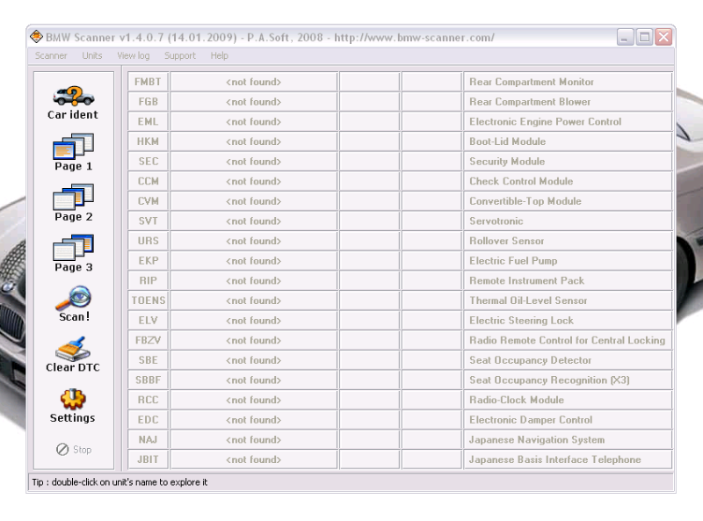Select the TOENS unit name

click(148, 300)
